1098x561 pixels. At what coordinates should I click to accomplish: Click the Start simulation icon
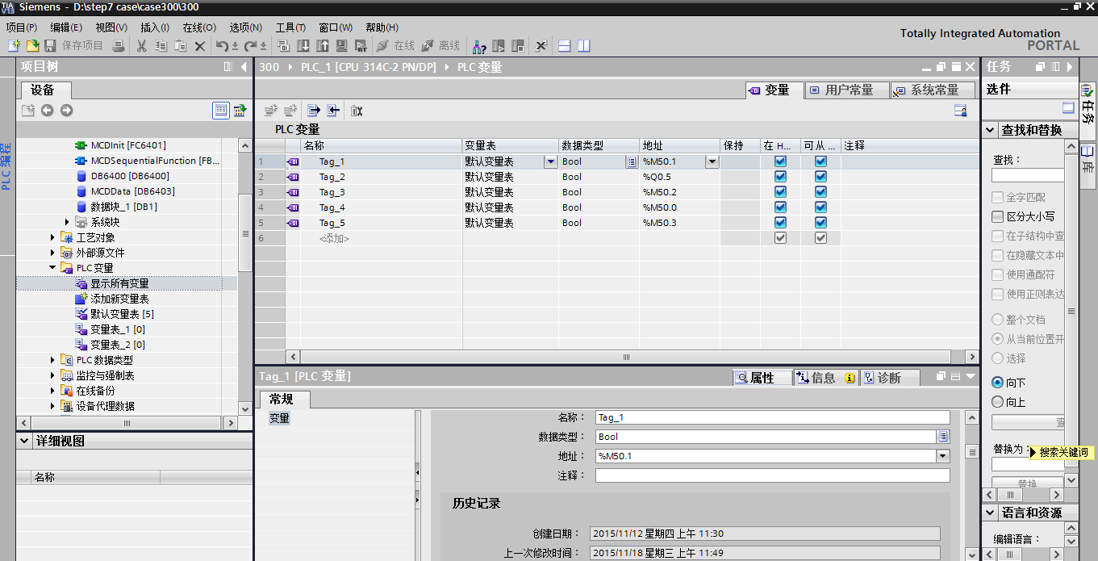click(342, 46)
